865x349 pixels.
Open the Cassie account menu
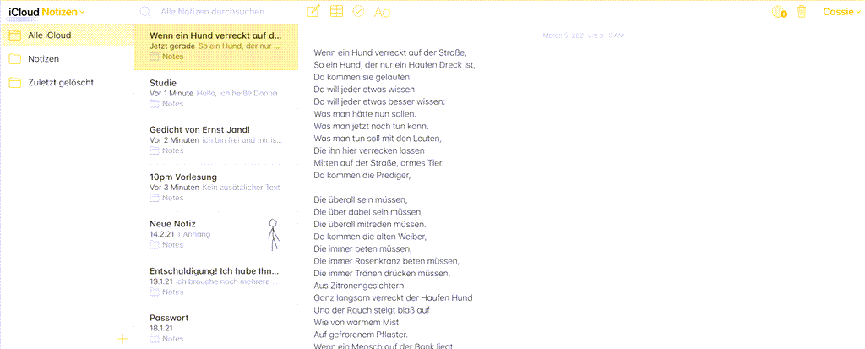(x=841, y=12)
